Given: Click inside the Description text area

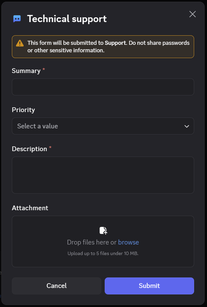Looking at the screenshot, I should coord(103,175).
